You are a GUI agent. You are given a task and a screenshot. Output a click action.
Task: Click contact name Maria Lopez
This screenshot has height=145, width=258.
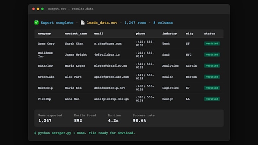[x=75, y=66]
